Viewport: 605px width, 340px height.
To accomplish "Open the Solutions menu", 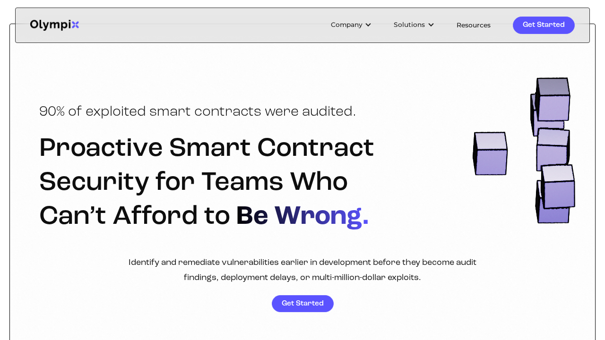I will click(409, 25).
